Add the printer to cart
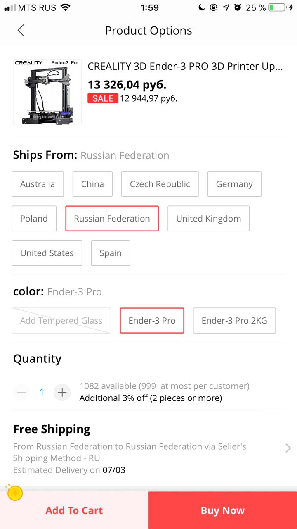 point(74,510)
